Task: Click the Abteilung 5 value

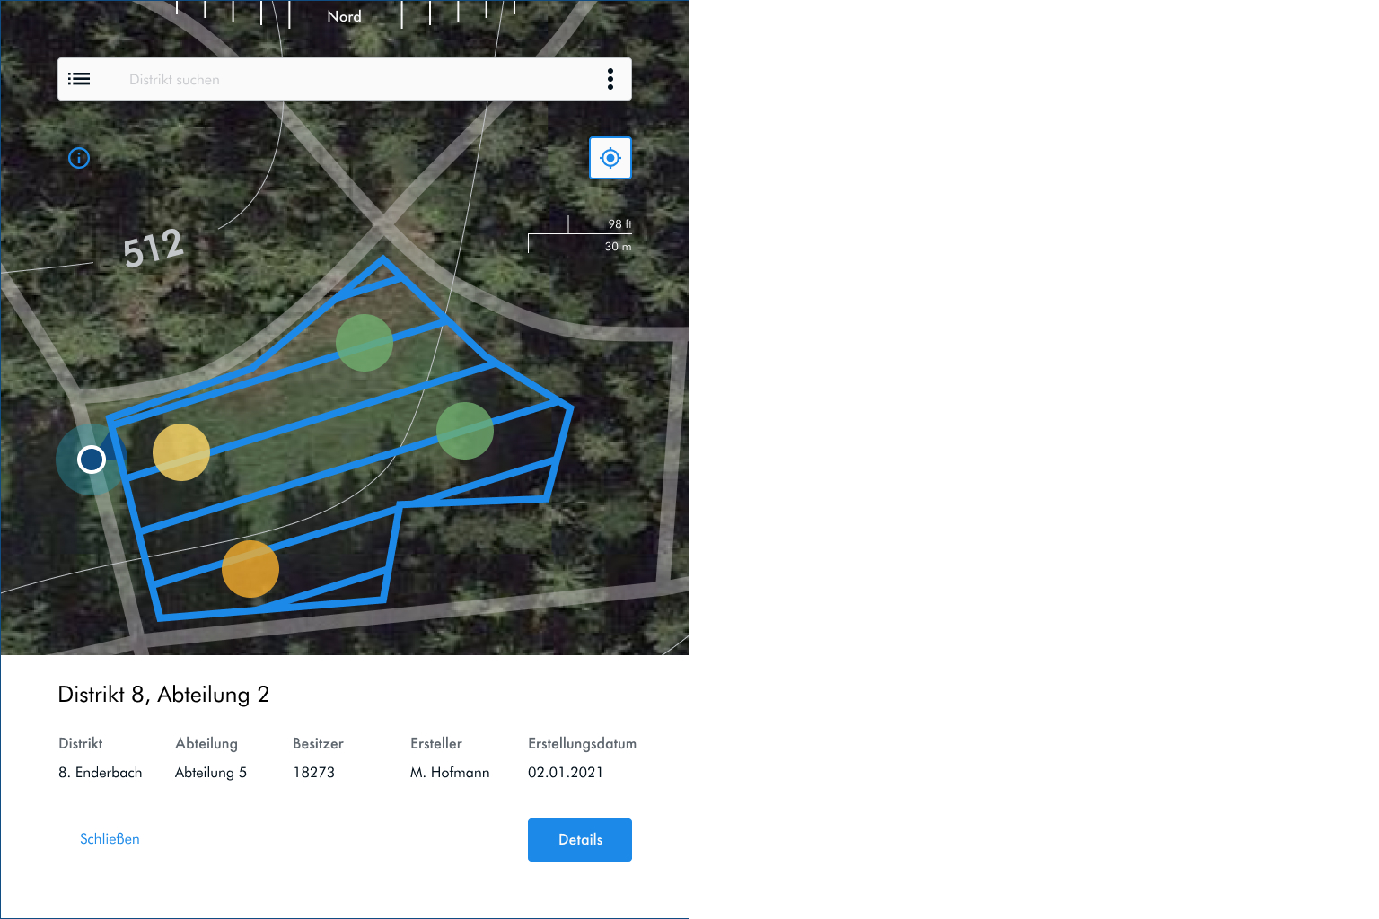Action: pos(211,773)
